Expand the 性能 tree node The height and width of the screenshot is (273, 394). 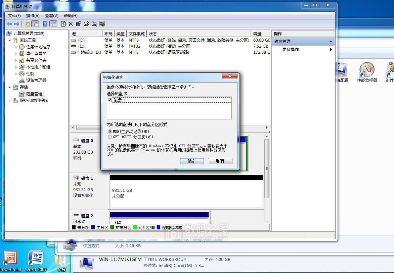tap(16, 74)
